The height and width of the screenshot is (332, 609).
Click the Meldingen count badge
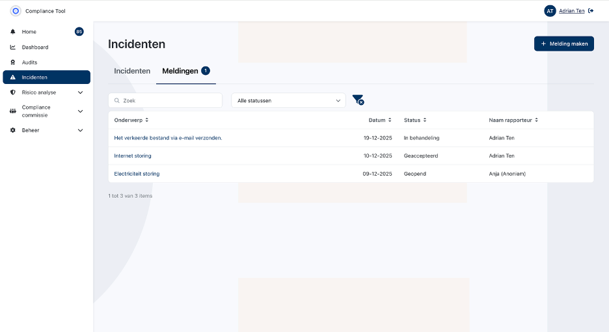[206, 71]
